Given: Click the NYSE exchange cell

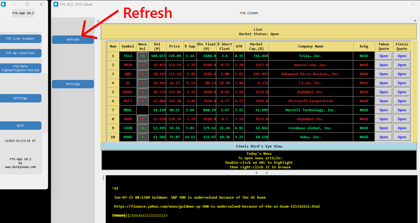Looking at the screenshot, I should pos(364,83).
